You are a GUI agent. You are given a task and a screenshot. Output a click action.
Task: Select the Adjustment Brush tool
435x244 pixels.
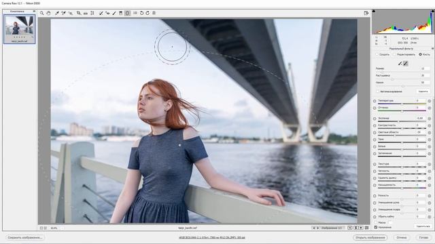(x=114, y=13)
